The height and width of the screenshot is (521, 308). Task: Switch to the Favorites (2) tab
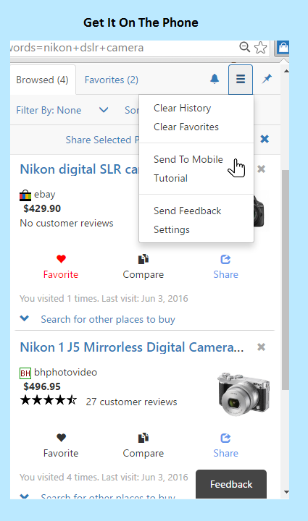tap(112, 80)
